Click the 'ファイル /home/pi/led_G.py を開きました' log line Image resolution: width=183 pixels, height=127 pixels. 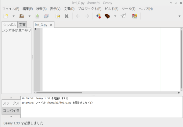57,103
